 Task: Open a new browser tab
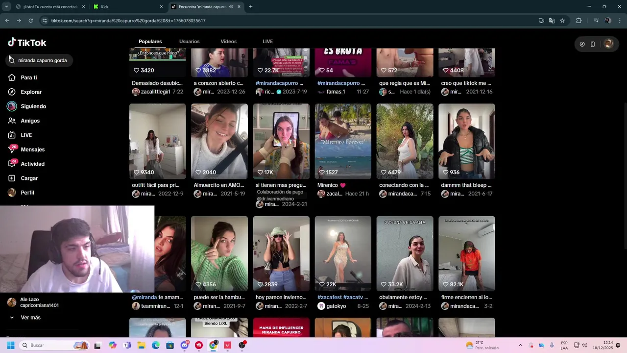[251, 7]
